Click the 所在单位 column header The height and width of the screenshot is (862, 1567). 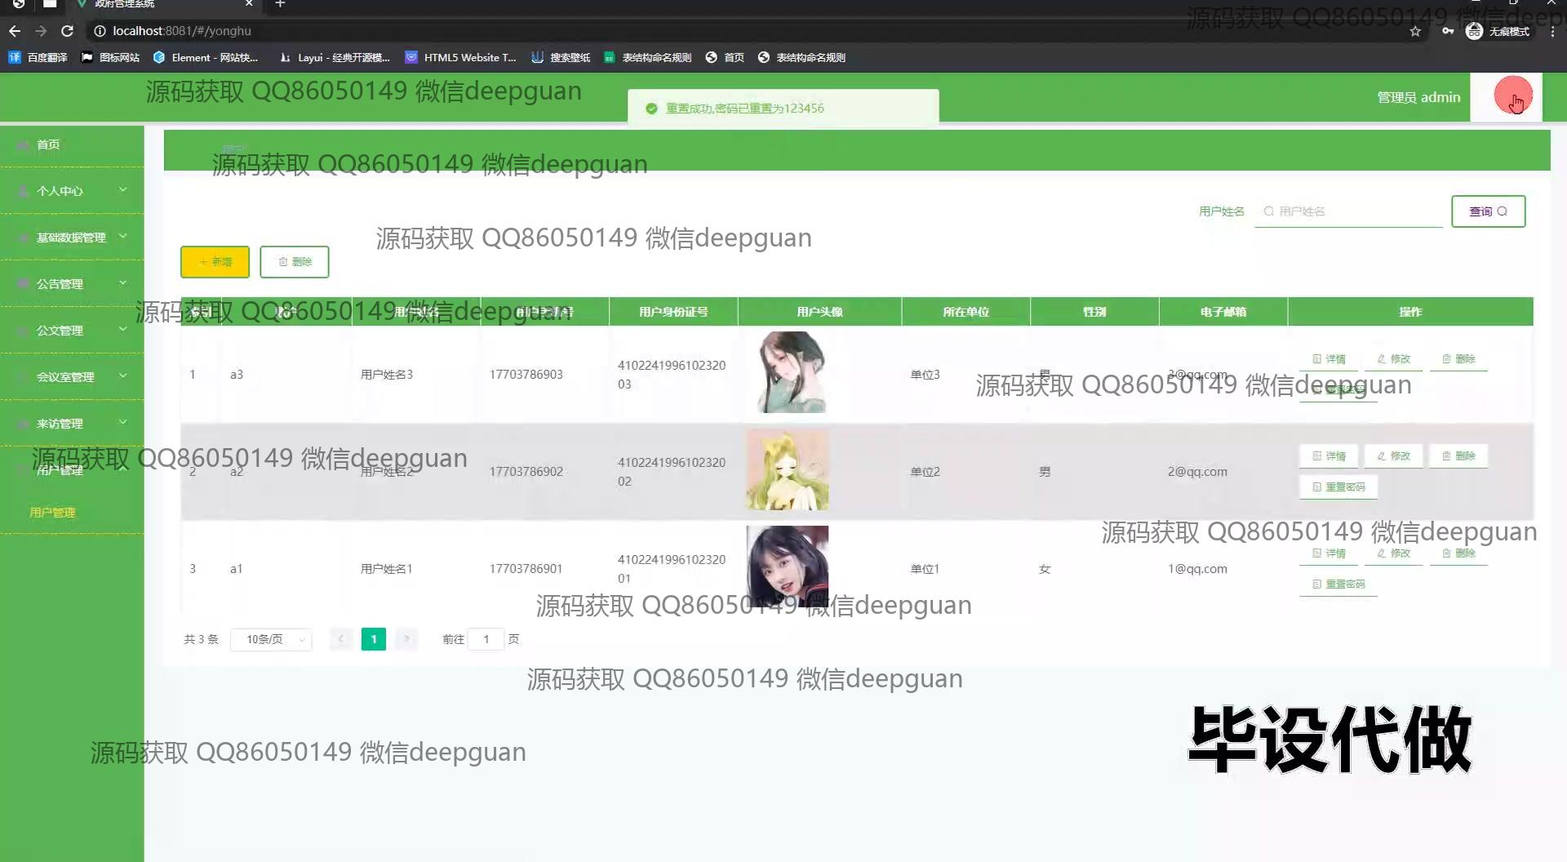click(966, 312)
